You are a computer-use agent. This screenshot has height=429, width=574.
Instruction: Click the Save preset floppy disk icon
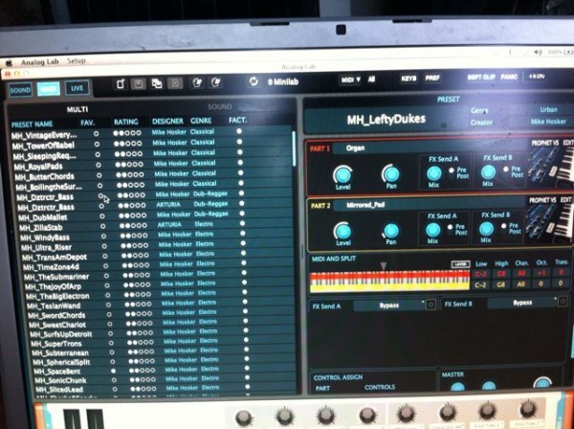point(139,83)
